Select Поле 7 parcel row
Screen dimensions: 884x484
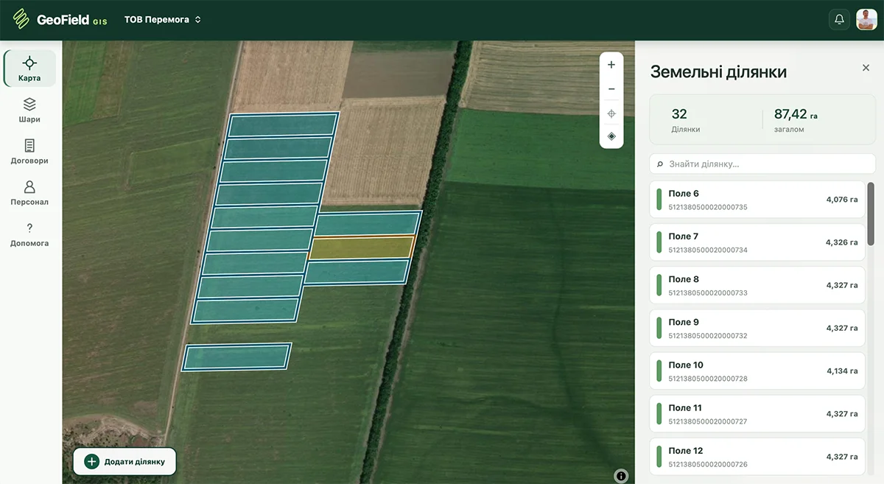click(757, 242)
